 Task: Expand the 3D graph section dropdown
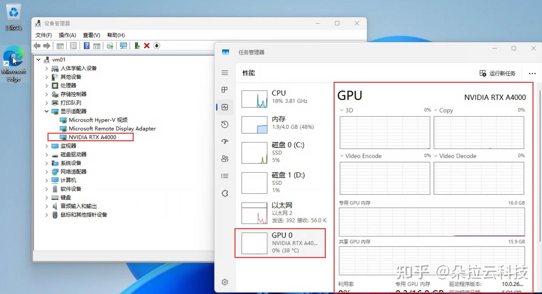click(341, 110)
